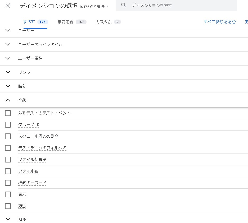Open the 時刻 category
The width and height of the screenshot is (248, 223).
coord(8,86)
